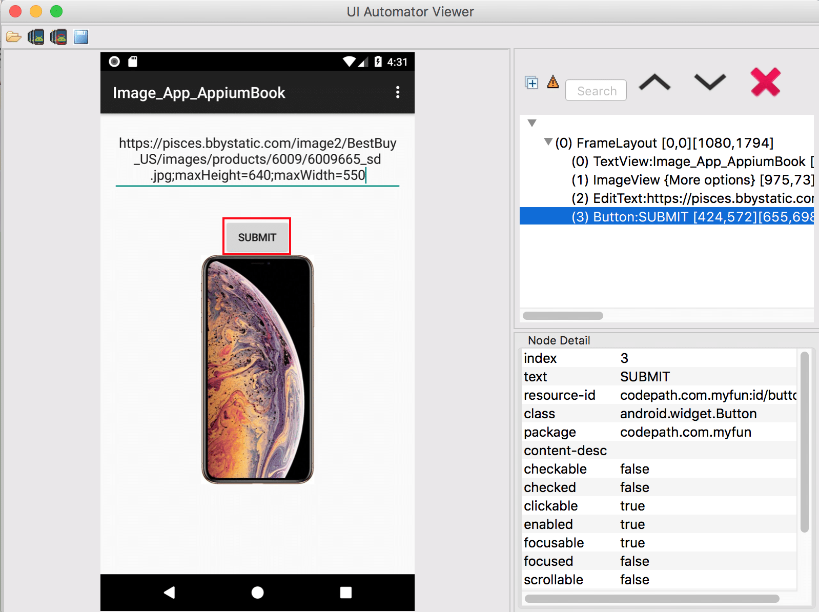Click the three-dot overflow menu in app

coord(398,92)
